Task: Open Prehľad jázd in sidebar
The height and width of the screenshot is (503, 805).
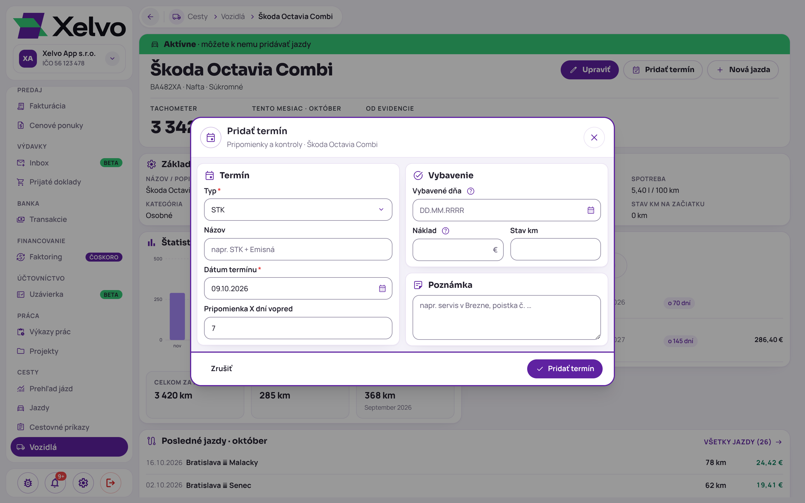Action: click(x=70, y=388)
